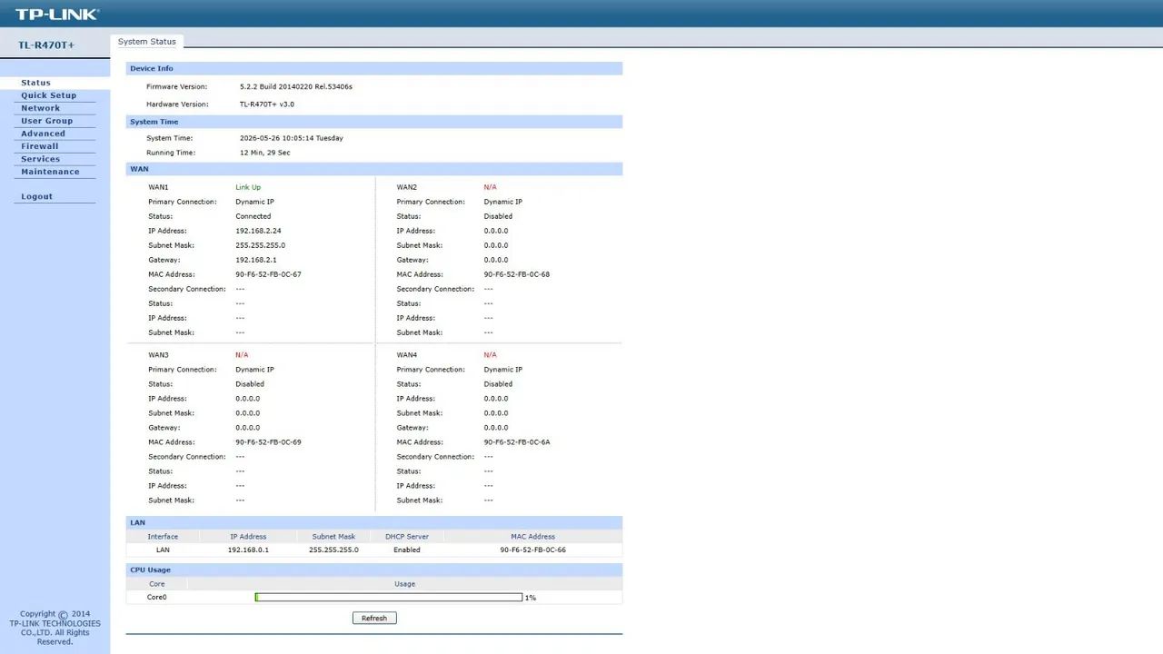Log out via the Logout link

[37, 196]
